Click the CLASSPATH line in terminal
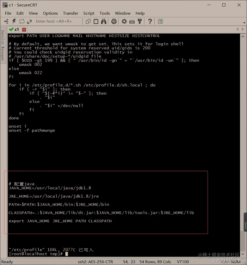Image resolution: width=247 pixels, height=265 pixels. coord(101,213)
